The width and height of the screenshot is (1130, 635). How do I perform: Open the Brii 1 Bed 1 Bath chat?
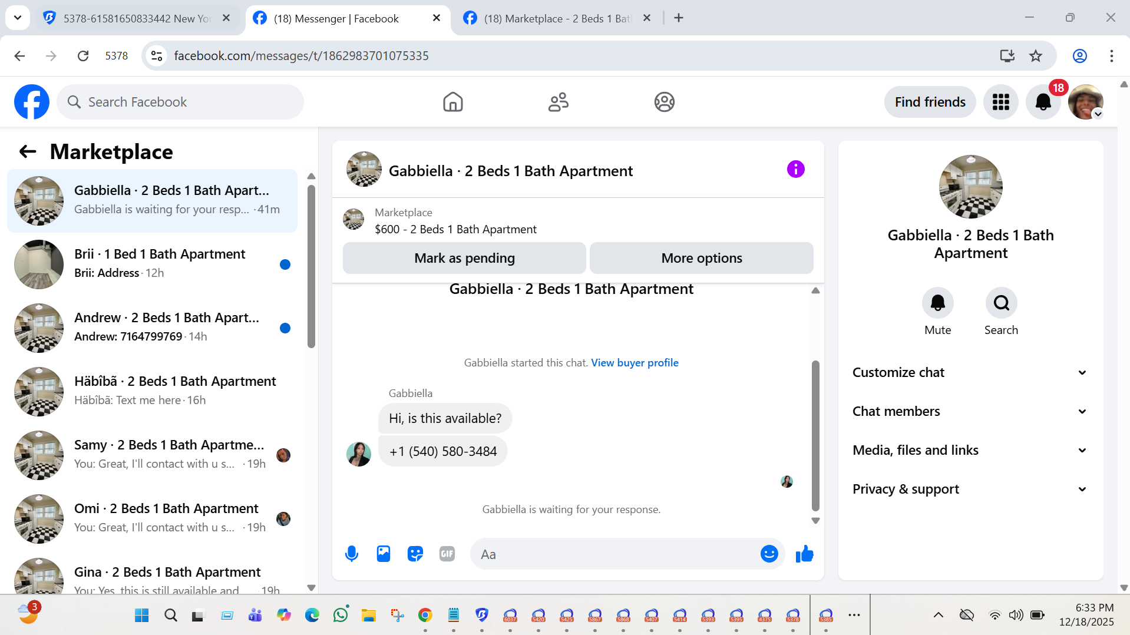(x=152, y=264)
